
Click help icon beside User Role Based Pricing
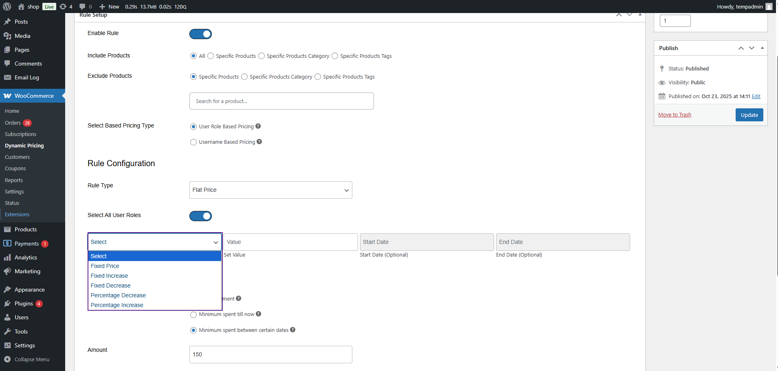point(258,126)
